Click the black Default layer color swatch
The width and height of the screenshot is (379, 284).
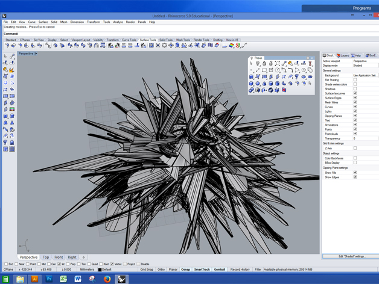(x=100, y=270)
